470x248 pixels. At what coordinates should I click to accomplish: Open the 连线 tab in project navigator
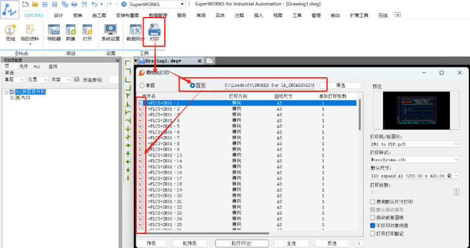(x=53, y=66)
